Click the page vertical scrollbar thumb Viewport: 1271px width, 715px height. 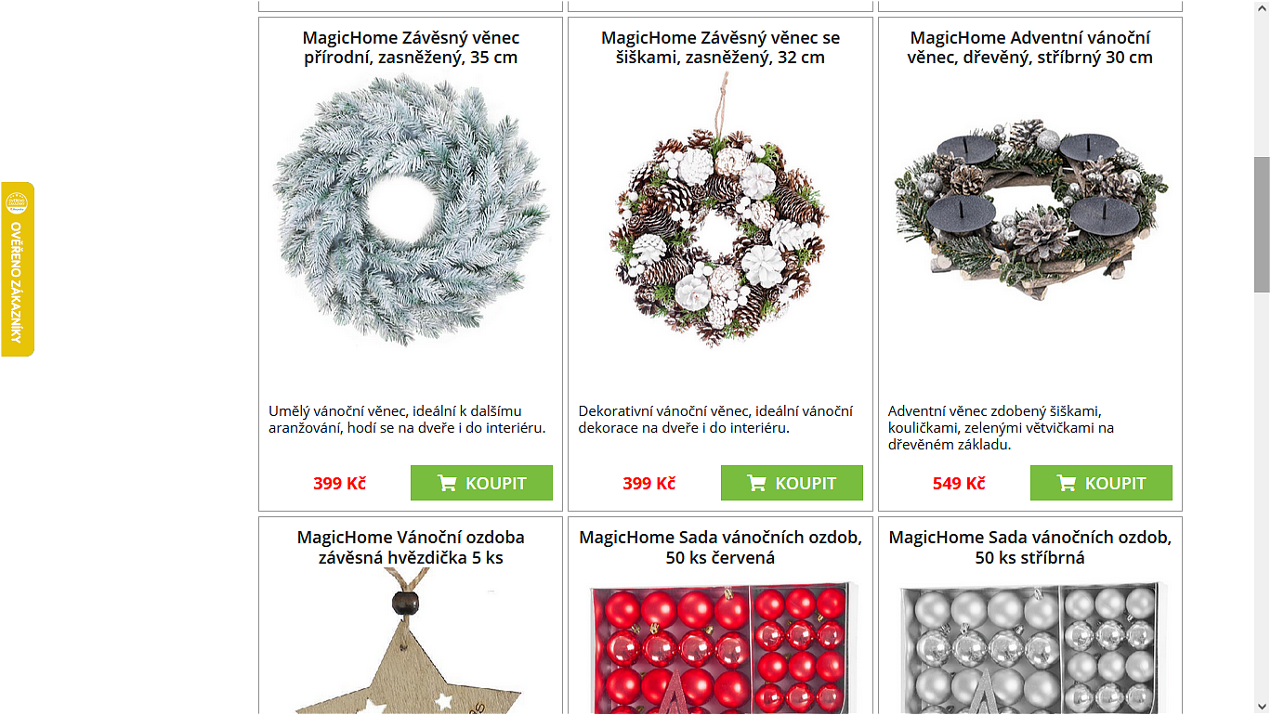pyautogui.click(x=1262, y=225)
